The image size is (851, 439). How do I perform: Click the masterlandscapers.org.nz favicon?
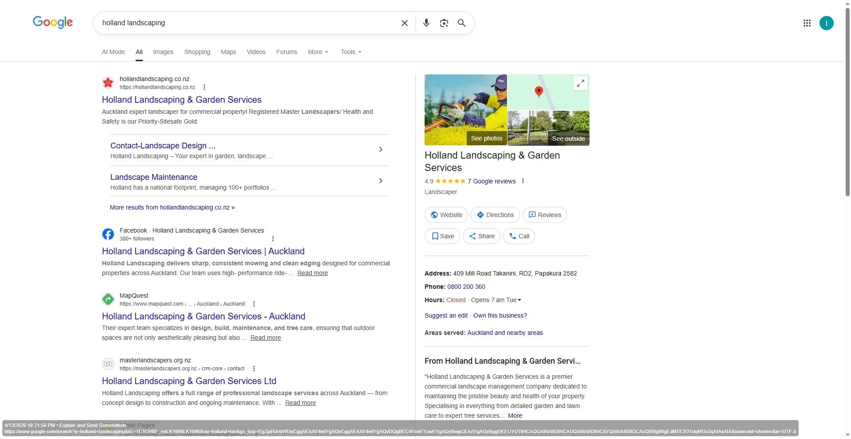(x=108, y=364)
